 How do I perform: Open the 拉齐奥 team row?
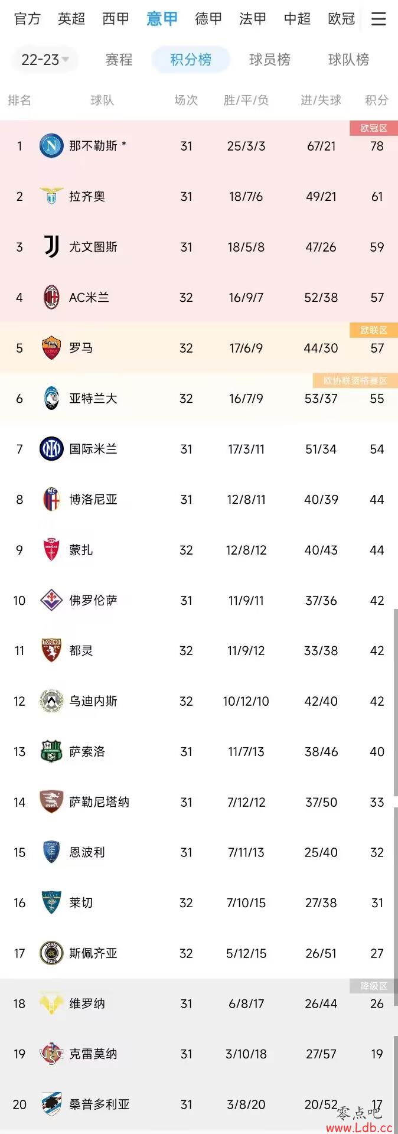(x=199, y=197)
